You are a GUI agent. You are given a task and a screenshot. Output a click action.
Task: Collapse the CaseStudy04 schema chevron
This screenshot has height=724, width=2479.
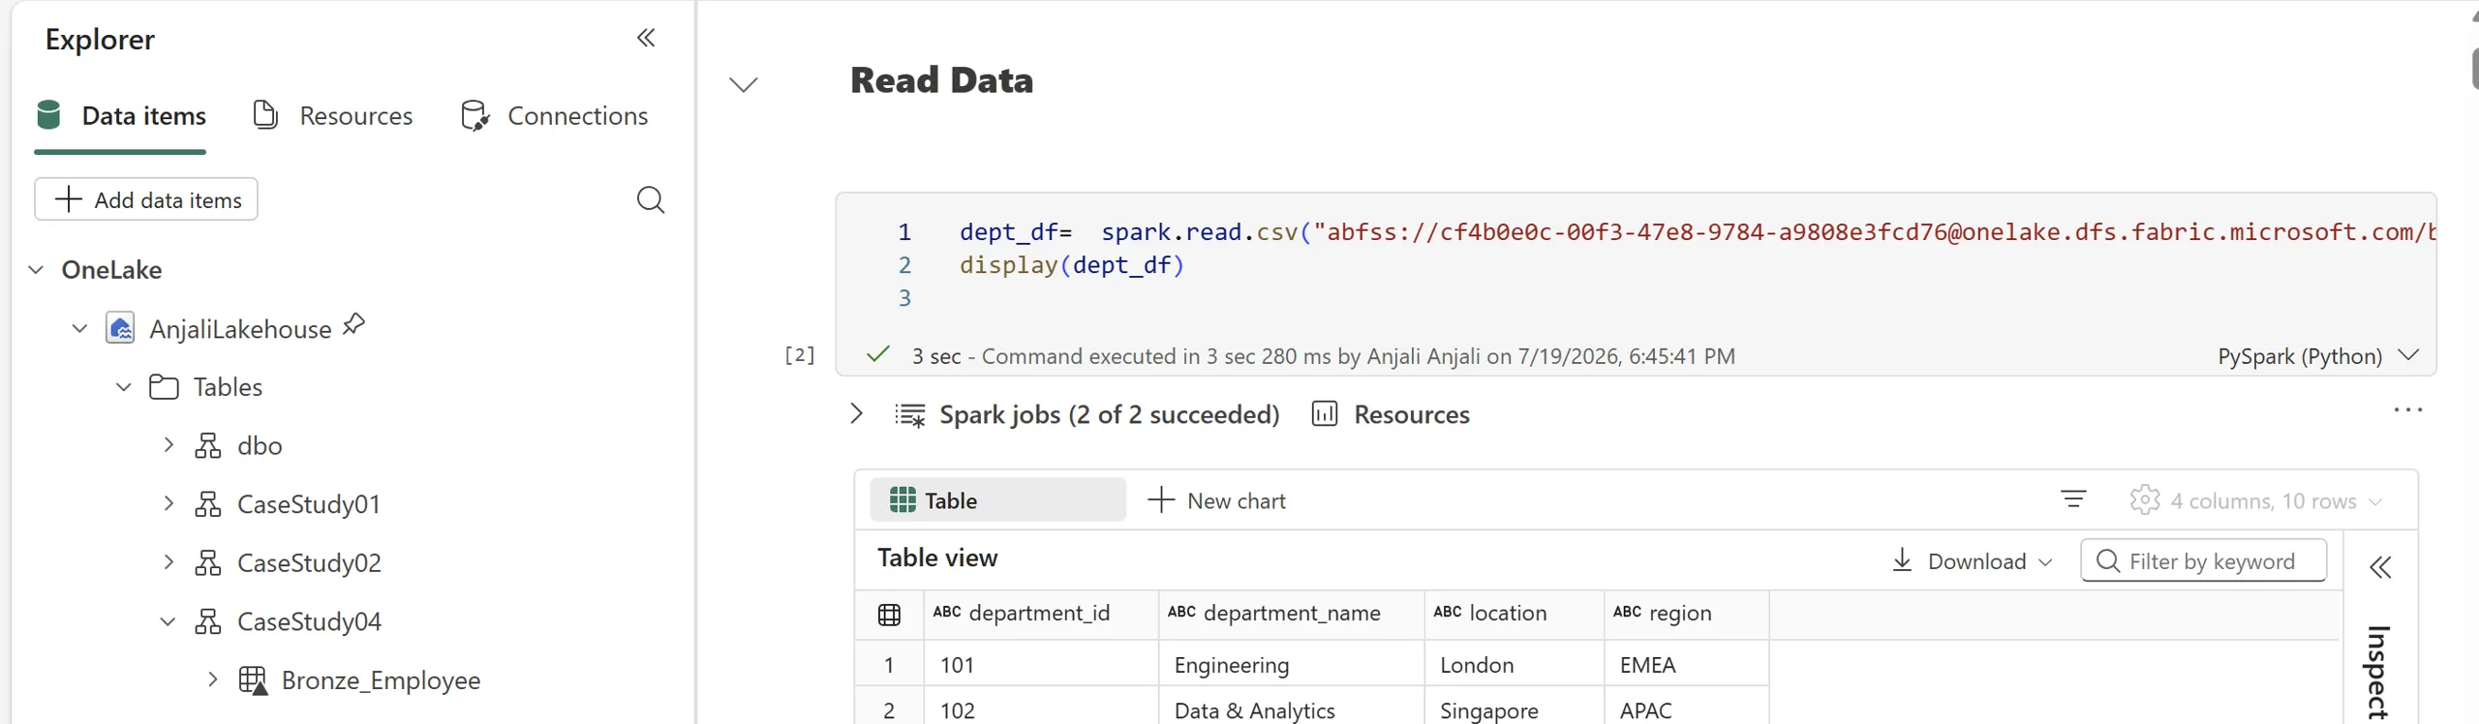pos(168,621)
